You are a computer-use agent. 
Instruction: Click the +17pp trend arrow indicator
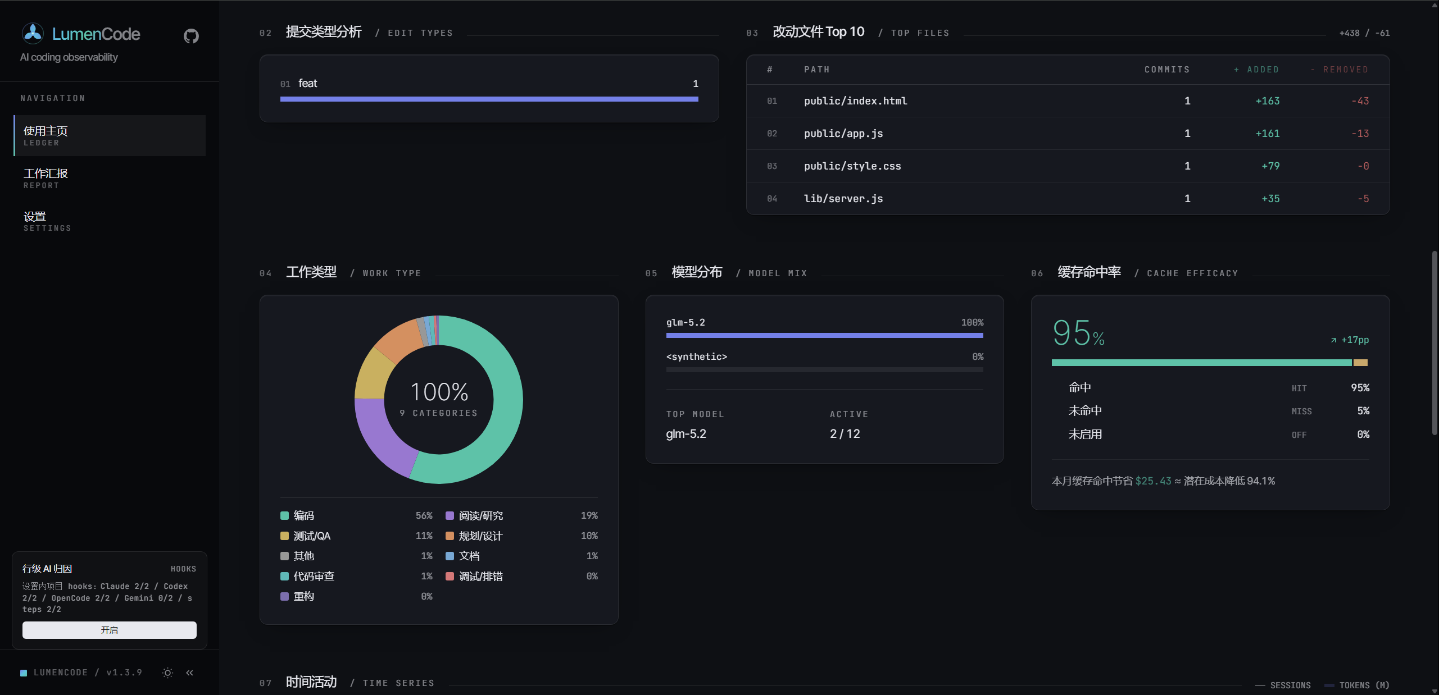[x=1349, y=340]
